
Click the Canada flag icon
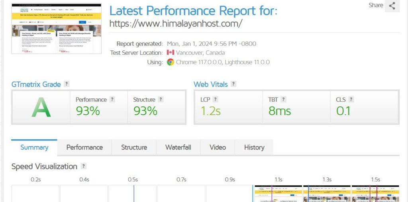(171, 53)
